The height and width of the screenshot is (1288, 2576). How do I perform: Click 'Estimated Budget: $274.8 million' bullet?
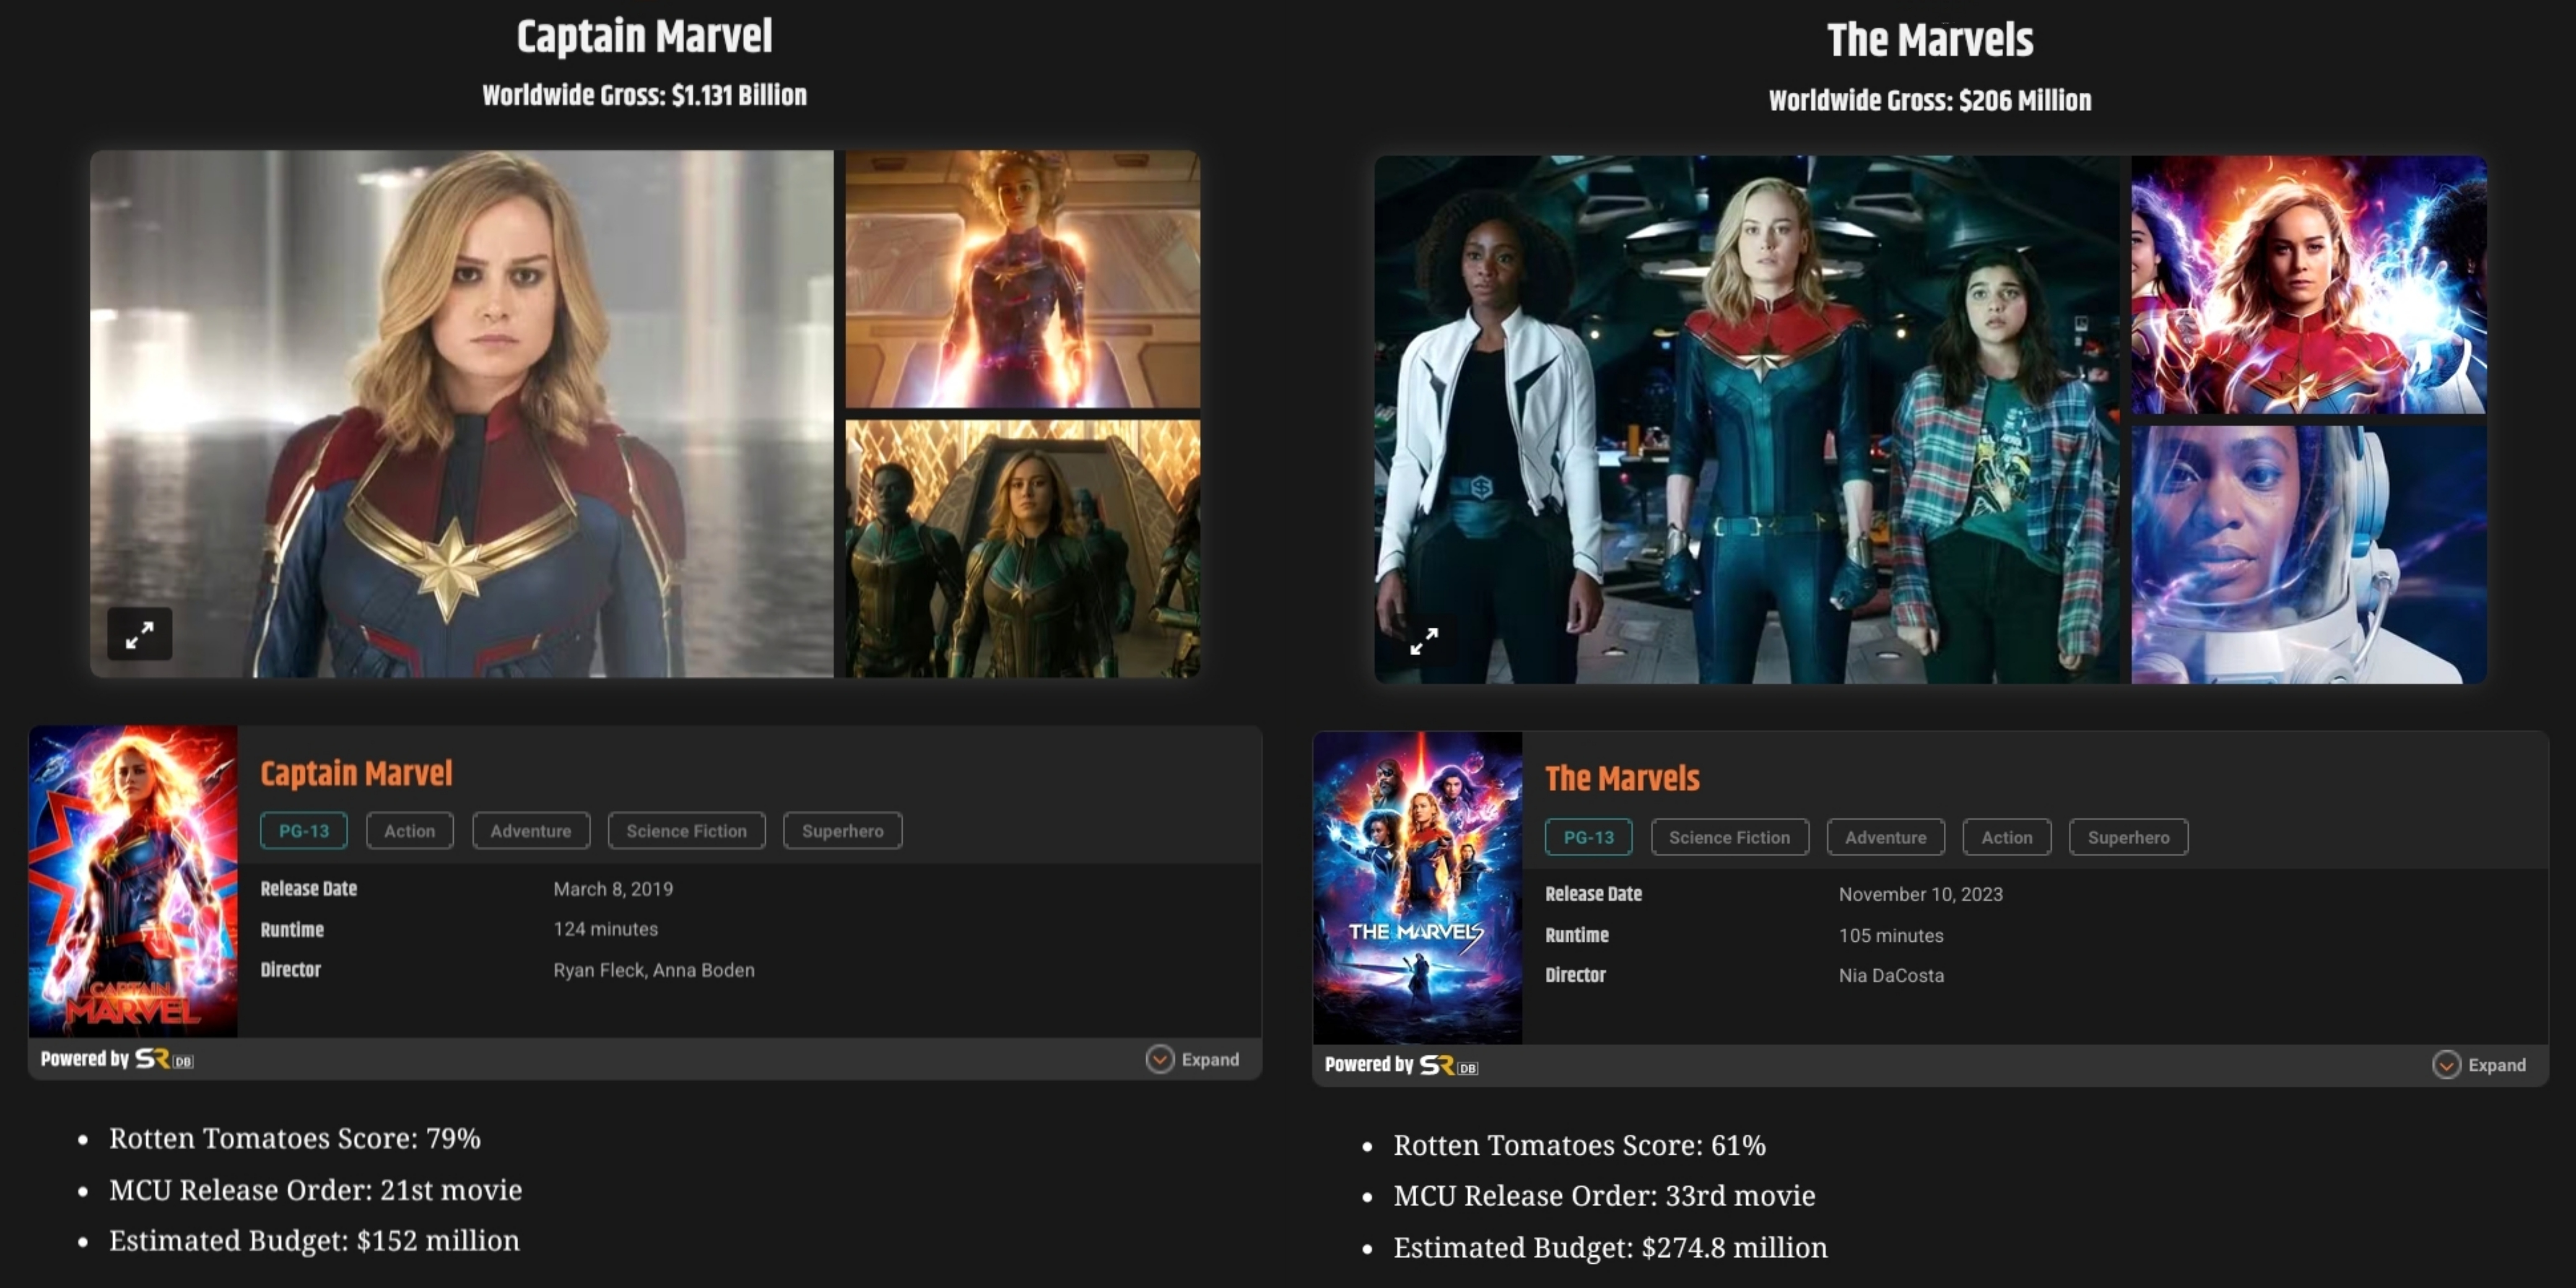[x=1610, y=1248]
